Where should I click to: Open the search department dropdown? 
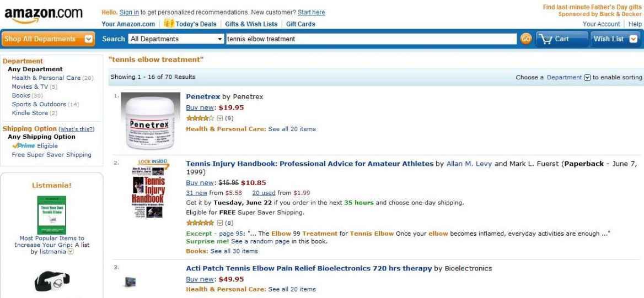[176, 39]
